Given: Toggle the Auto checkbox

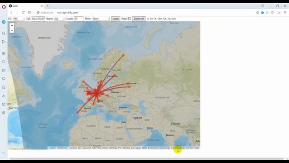Looking at the screenshot, I should (130, 19).
